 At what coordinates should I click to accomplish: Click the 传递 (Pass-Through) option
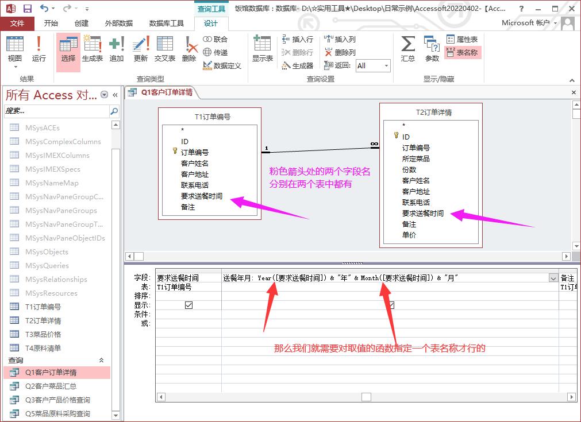(x=216, y=52)
